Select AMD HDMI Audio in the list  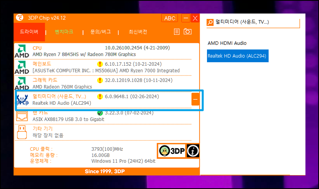coord(227,43)
